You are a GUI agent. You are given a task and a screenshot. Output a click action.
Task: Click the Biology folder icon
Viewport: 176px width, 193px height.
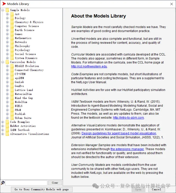12,18
